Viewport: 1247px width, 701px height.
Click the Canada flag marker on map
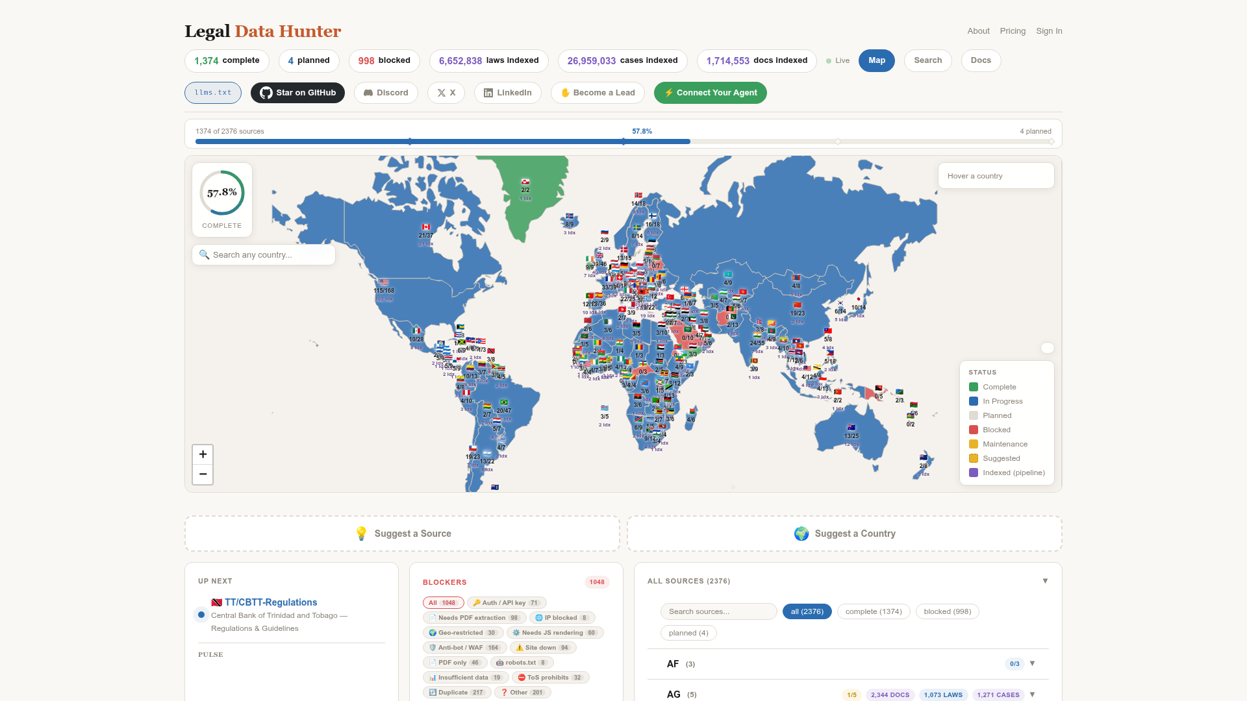click(425, 227)
